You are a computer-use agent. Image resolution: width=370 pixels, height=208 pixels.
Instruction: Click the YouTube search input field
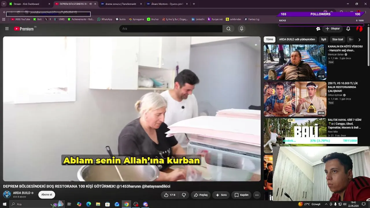[x=171, y=29]
